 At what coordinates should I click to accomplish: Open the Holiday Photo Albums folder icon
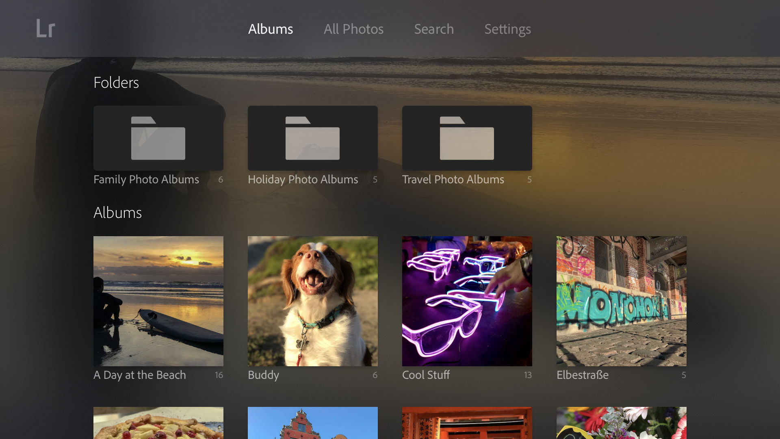(312, 138)
